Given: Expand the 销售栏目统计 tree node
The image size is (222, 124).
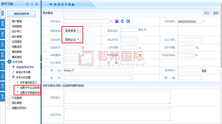Looking at the screenshot, I should (9, 108).
